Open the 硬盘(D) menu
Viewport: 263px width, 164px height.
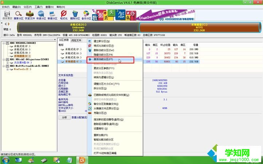[16, 7]
